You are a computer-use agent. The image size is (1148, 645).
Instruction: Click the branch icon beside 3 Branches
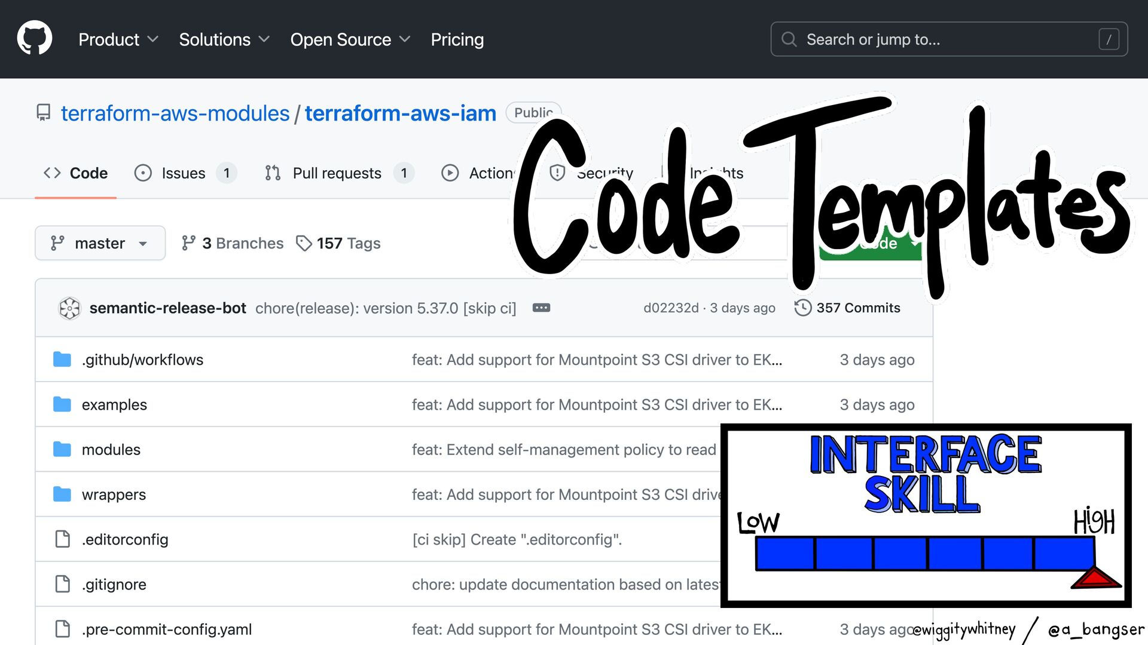188,243
